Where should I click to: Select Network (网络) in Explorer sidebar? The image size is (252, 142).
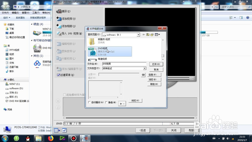8,109
